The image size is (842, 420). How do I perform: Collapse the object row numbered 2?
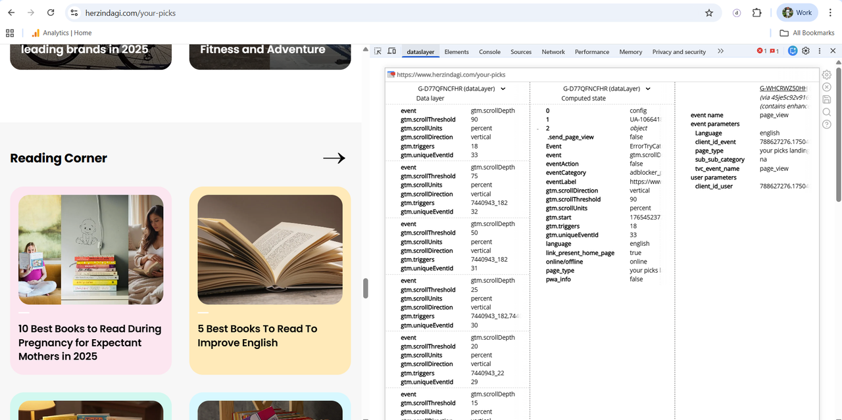(x=538, y=129)
